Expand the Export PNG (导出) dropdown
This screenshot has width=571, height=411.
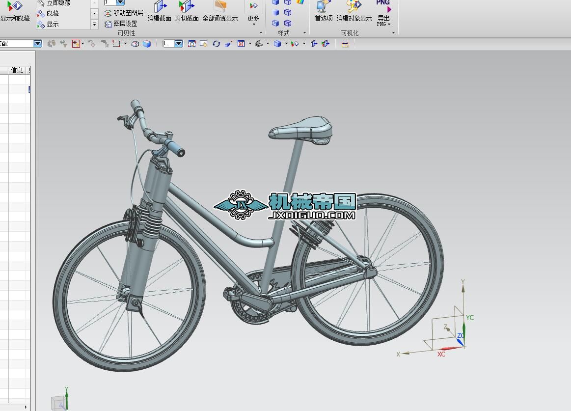tap(389, 24)
